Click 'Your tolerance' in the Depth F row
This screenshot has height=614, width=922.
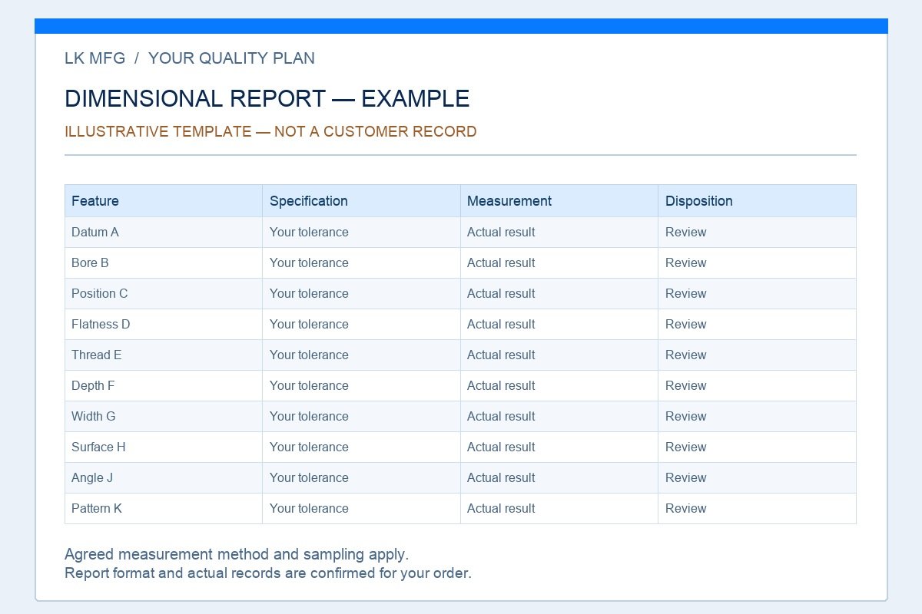[309, 385]
